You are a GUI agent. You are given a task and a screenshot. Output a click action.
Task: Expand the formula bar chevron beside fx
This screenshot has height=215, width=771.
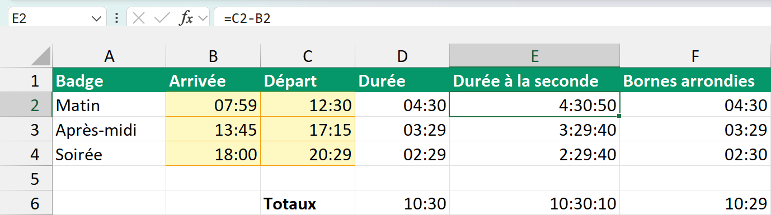(x=203, y=18)
